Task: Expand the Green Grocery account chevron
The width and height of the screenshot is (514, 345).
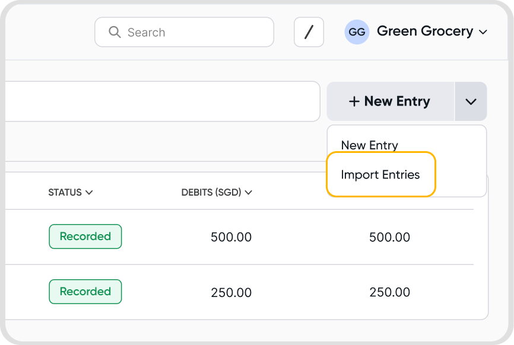Action: tap(483, 32)
